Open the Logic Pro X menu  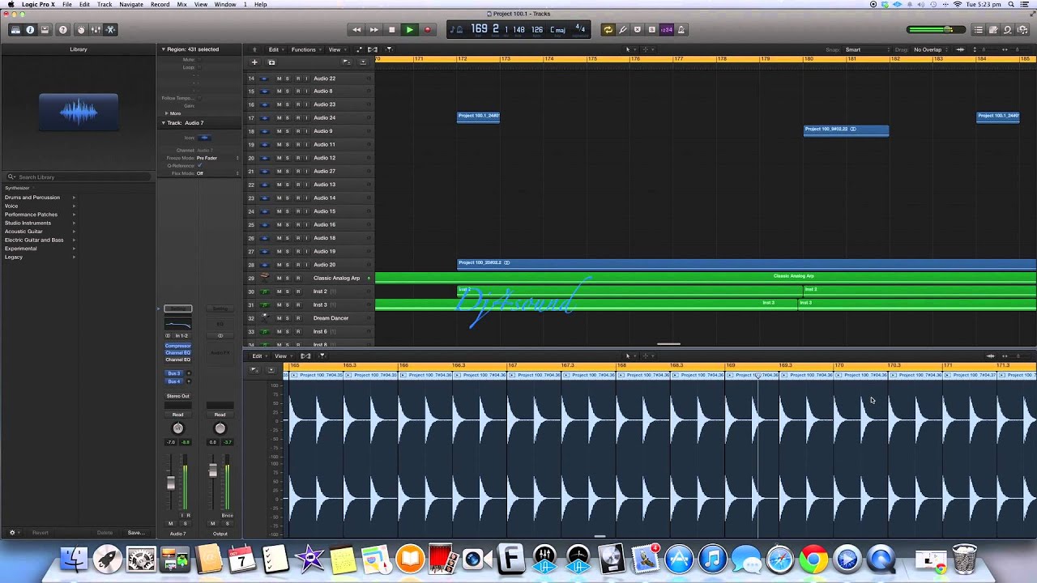point(37,4)
